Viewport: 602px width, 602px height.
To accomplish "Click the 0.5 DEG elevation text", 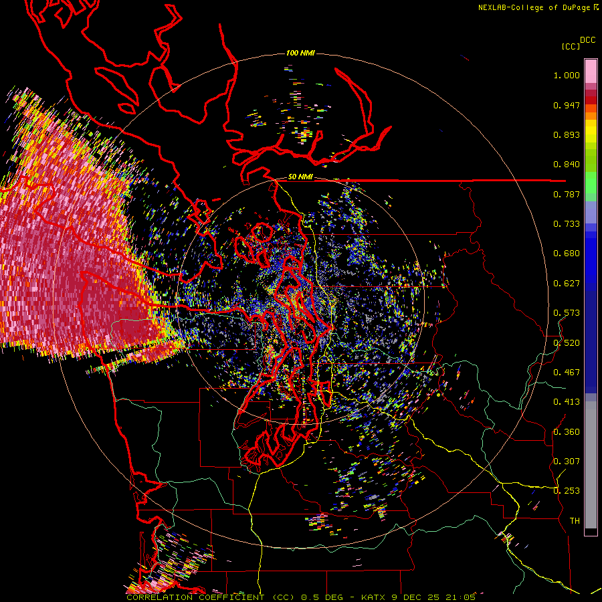I will (322, 597).
